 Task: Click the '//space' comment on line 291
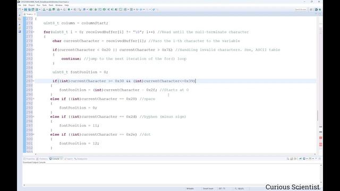point(147,99)
